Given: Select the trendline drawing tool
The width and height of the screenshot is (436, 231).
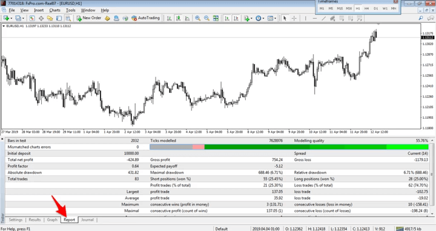Looking at the screenshot, I should [323, 18].
